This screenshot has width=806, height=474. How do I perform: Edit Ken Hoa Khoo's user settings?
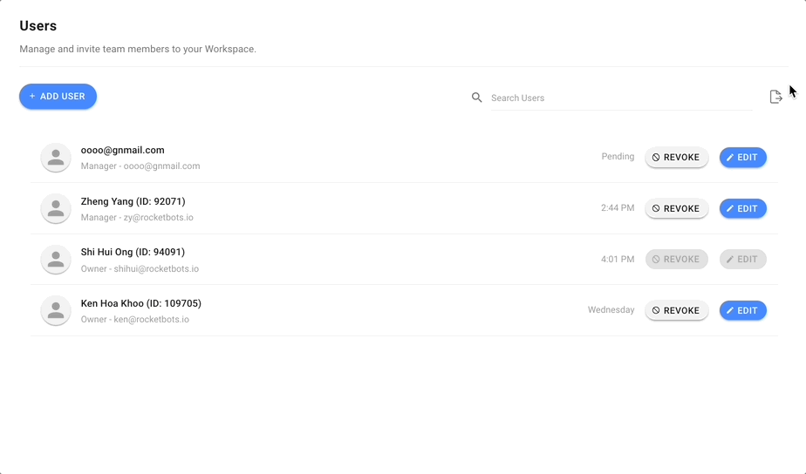tap(743, 310)
